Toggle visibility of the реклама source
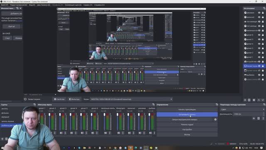 [259, 13]
